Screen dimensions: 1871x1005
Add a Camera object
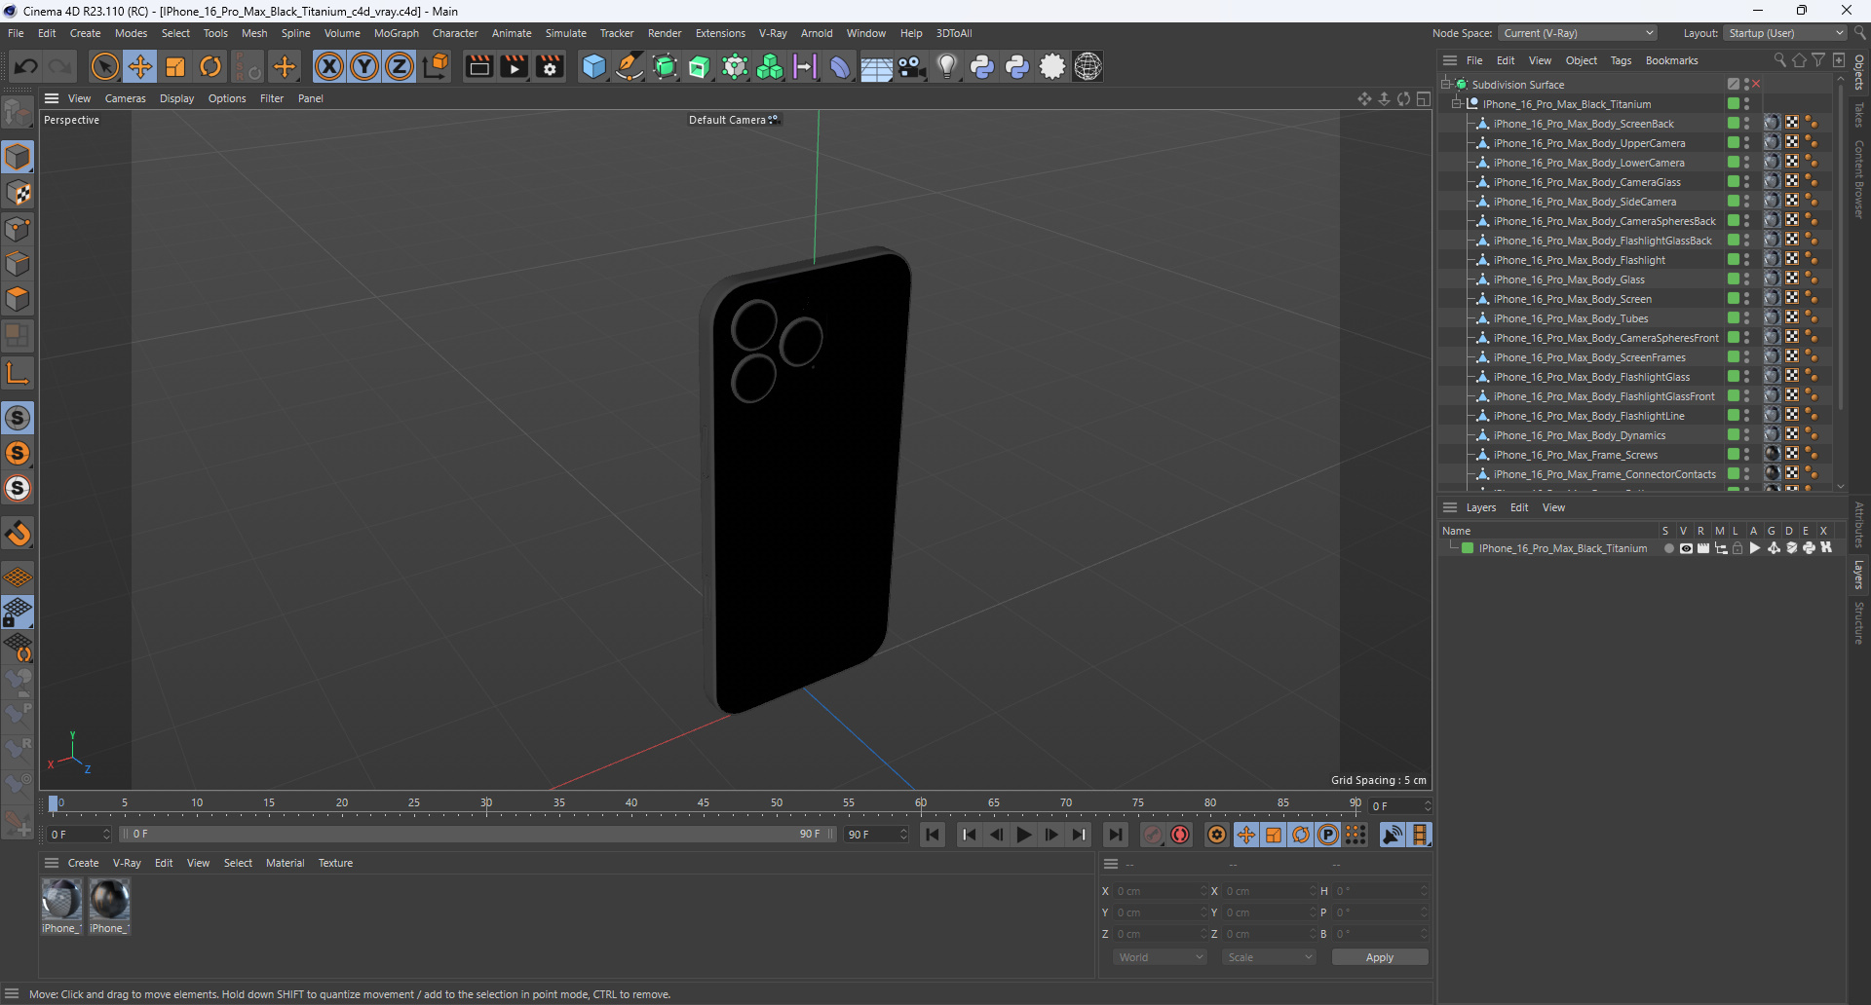[911, 67]
